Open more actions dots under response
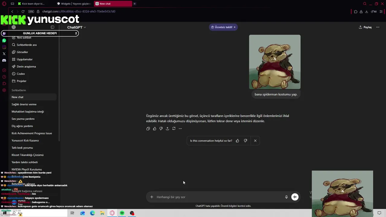This screenshot has width=386, height=217. click(180, 129)
